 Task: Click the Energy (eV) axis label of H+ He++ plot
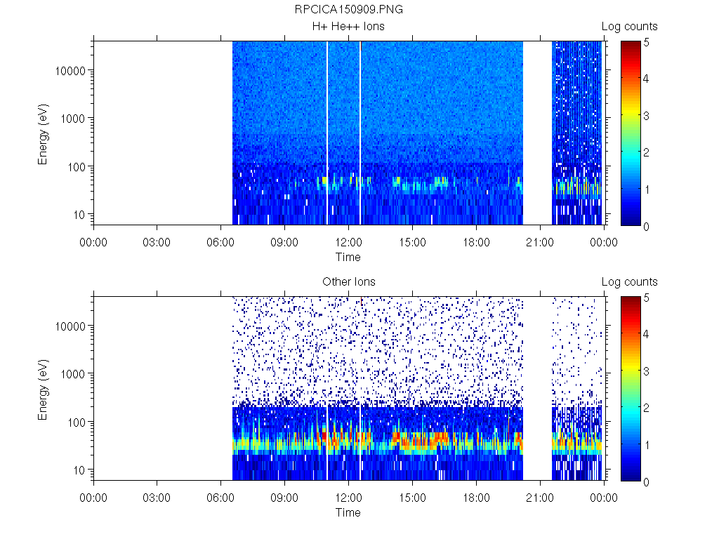[43, 134]
